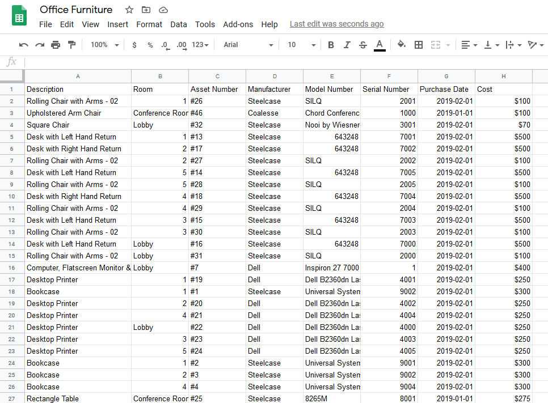Open the font size 10 dropdown
Image resolution: width=548 pixels, height=403 pixels.
tap(301, 45)
